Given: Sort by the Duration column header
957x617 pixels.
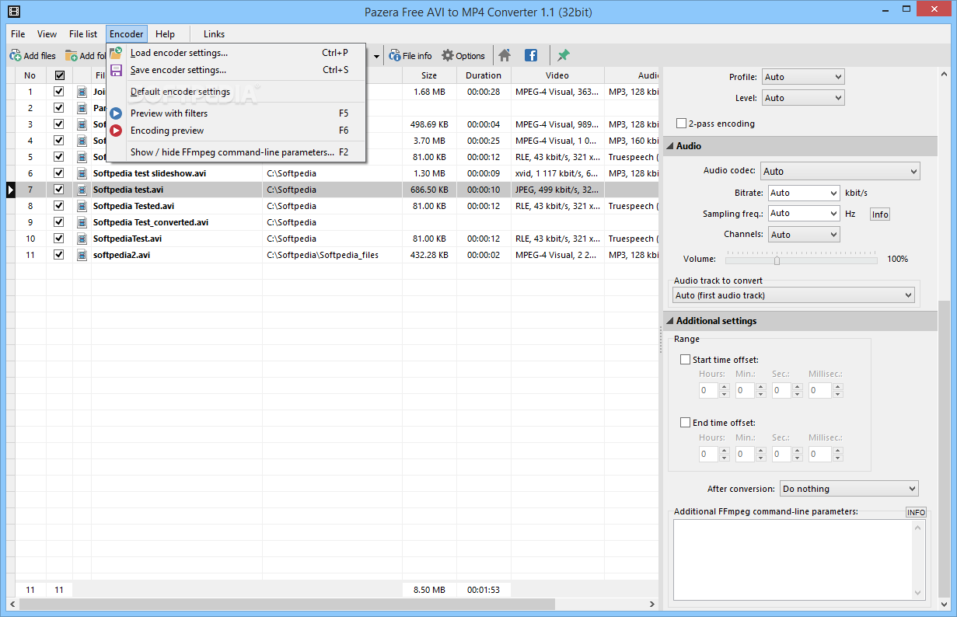Looking at the screenshot, I should [x=484, y=75].
